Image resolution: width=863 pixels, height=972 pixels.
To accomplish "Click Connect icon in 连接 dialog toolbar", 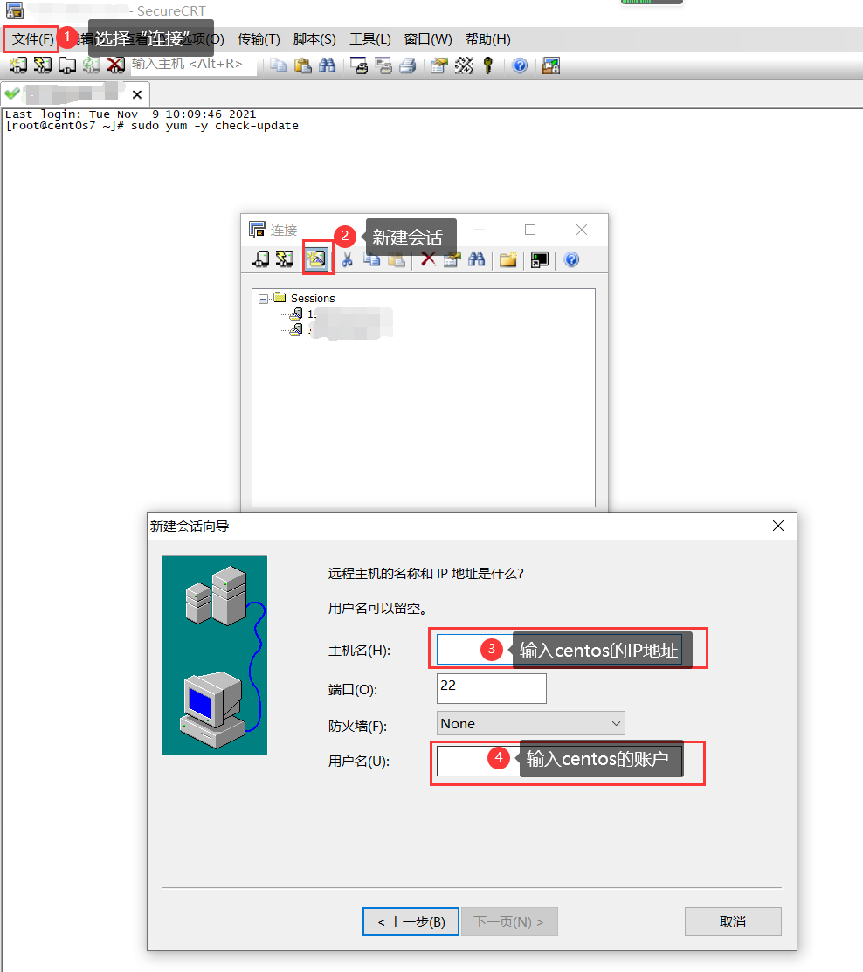I will pos(261,259).
